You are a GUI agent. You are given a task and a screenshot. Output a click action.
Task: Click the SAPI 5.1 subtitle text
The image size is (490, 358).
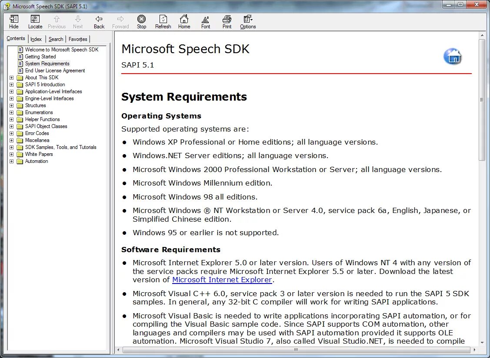pyautogui.click(x=138, y=65)
